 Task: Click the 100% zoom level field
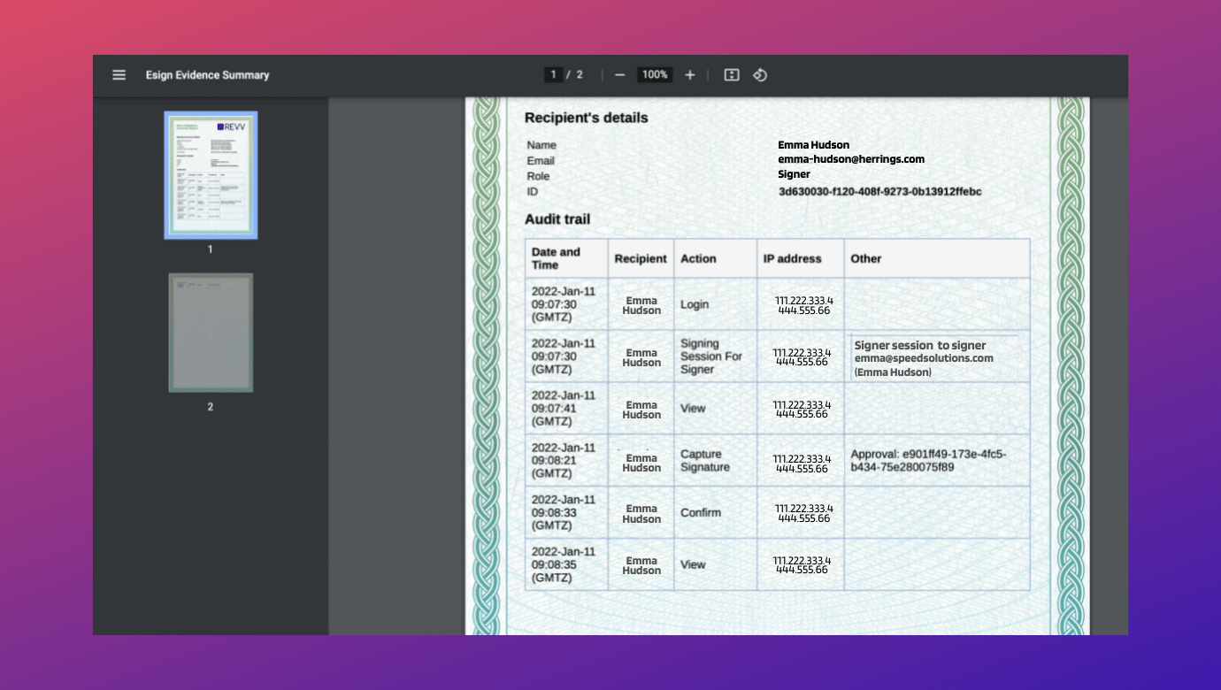pos(655,75)
